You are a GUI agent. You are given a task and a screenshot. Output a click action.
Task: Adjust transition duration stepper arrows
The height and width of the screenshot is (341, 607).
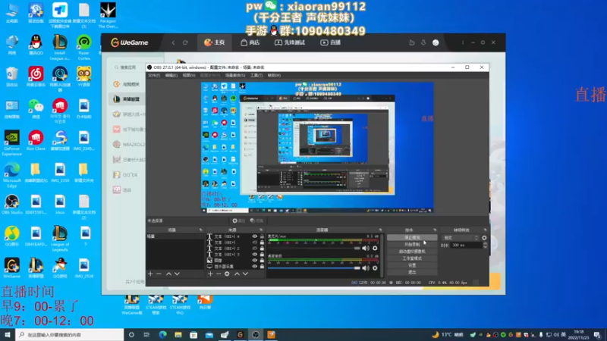pyautogui.click(x=485, y=245)
